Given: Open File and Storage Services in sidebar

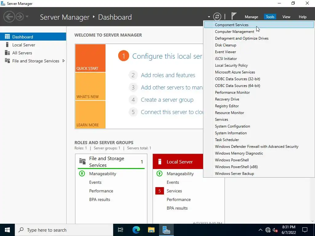Looking at the screenshot, I should (x=33, y=61).
